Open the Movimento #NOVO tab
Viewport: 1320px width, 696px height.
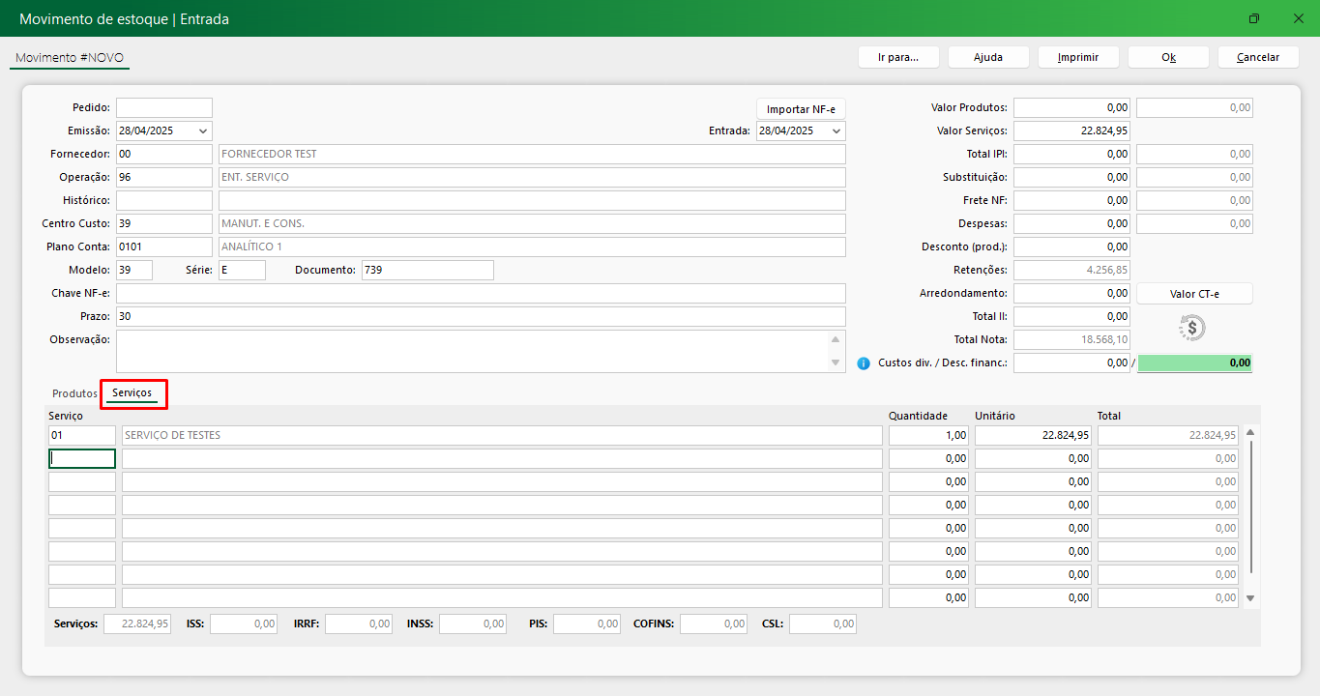(70, 58)
